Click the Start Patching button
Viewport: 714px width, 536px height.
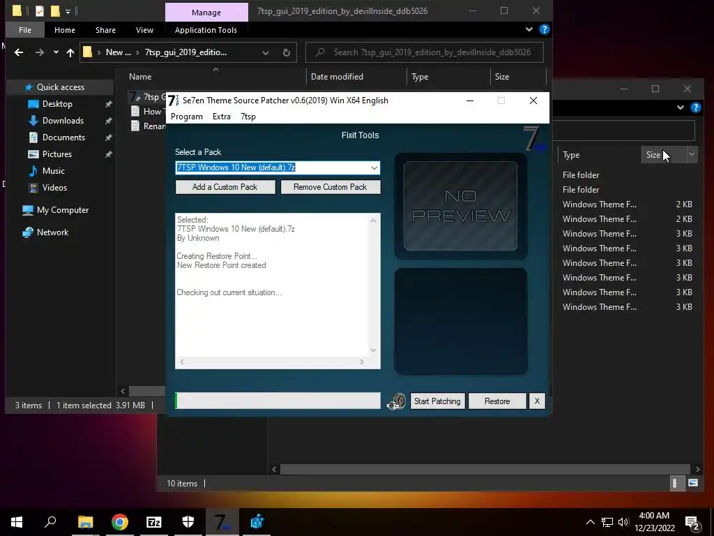pyautogui.click(x=437, y=401)
